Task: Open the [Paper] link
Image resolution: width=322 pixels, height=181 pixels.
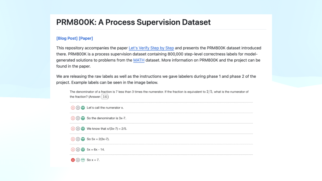Action: (x=86, y=38)
